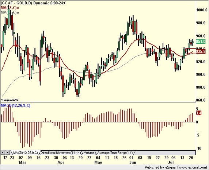Click the 960.0 price axis label
Screen dimensions: 209x170
201,36
